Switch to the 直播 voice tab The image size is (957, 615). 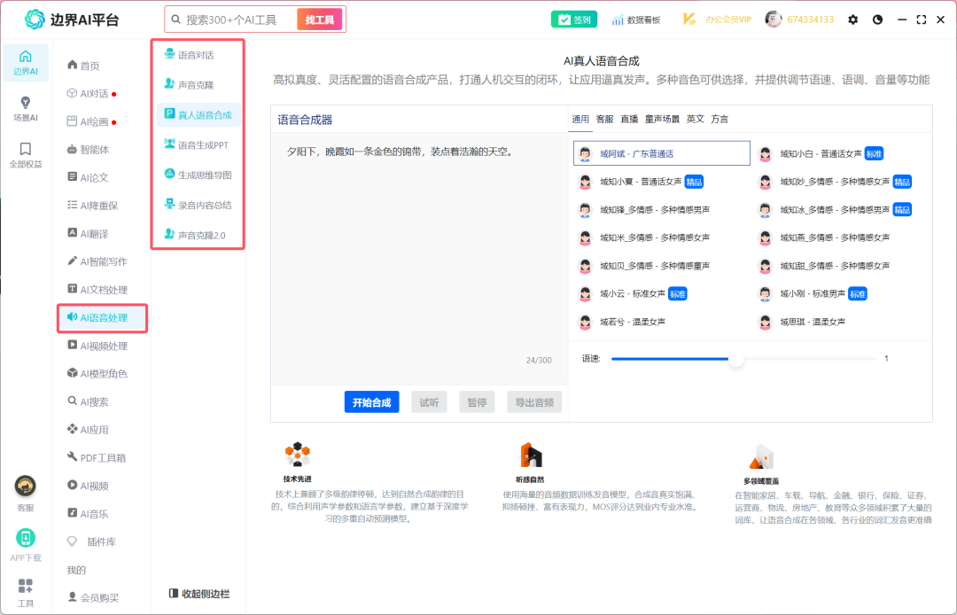point(629,119)
